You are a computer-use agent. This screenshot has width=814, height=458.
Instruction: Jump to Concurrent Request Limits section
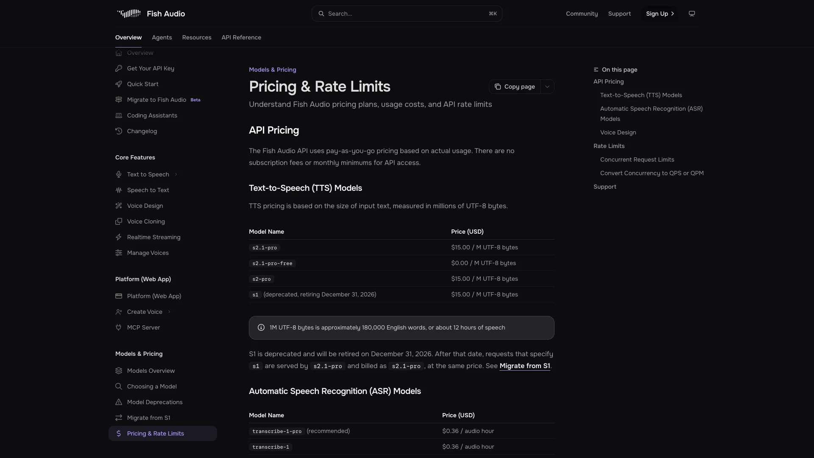637,159
